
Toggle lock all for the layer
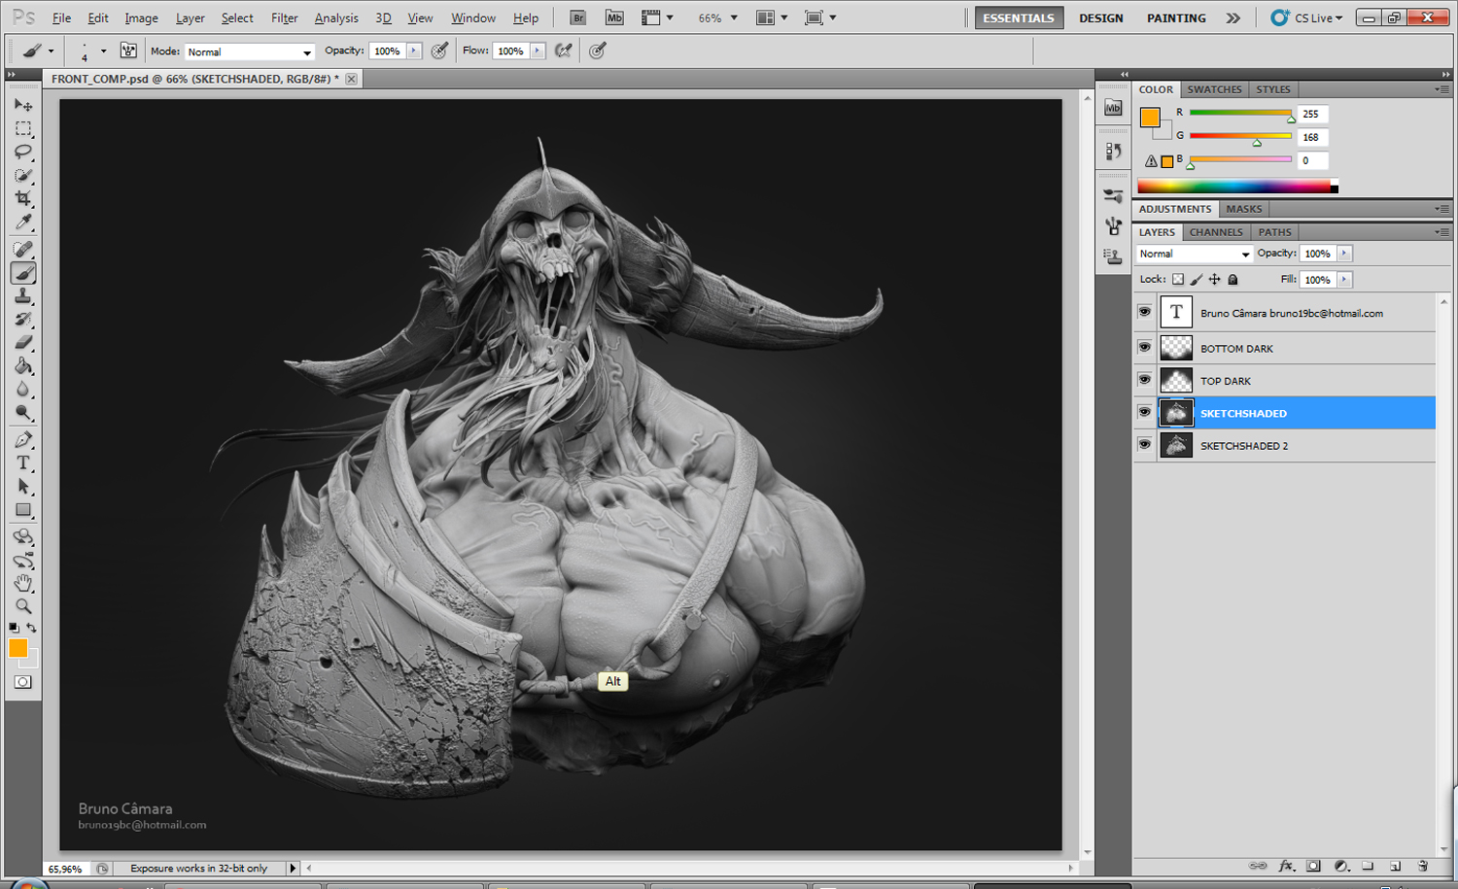tap(1233, 280)
